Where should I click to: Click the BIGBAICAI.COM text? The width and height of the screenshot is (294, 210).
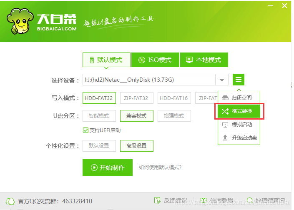(57, 29)
